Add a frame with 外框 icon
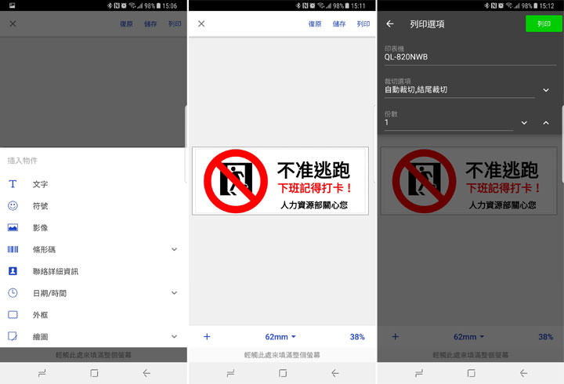The image size is (564, 384). click(13, 315)
